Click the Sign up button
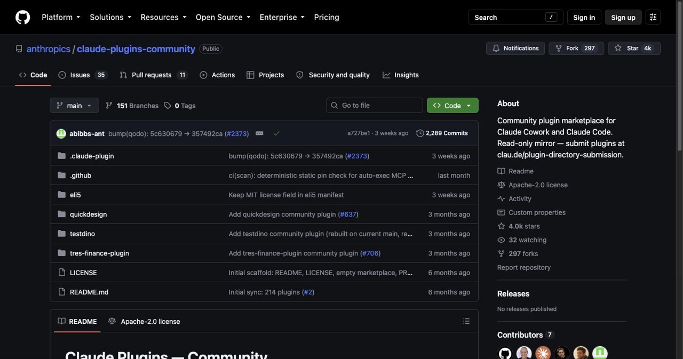This screenshot has width=683, height=359. click(623, 17)
